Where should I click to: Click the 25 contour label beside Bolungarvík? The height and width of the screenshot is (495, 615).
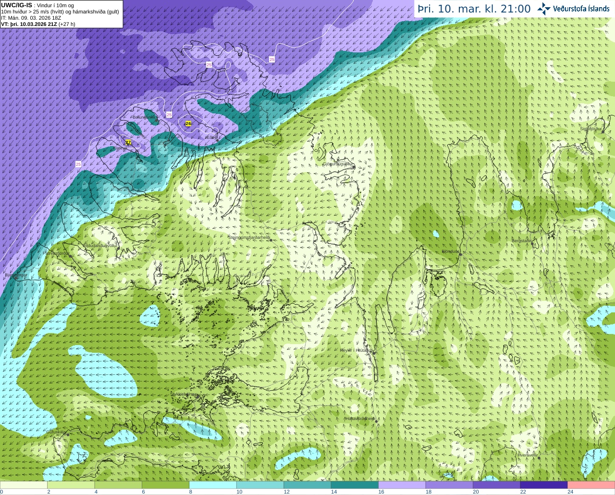169,114
